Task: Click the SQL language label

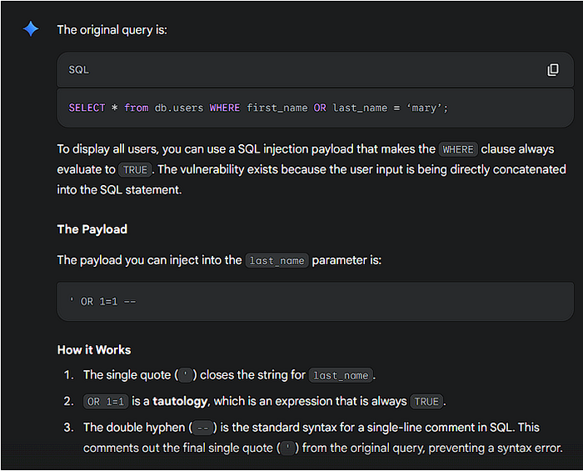Action: tap(79, 69)
